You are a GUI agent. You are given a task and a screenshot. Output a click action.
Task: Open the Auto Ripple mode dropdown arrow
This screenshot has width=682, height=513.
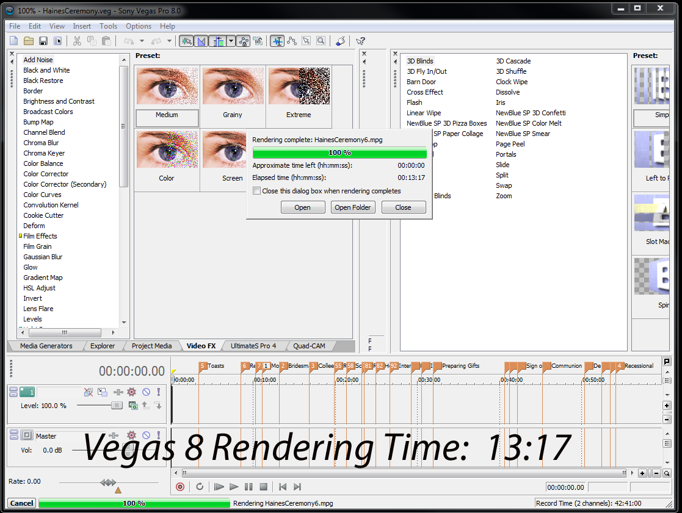tap(231, 41)
